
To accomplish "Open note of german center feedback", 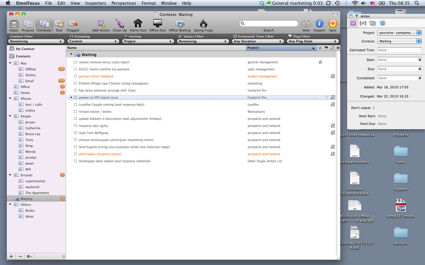I will [333, 76].
